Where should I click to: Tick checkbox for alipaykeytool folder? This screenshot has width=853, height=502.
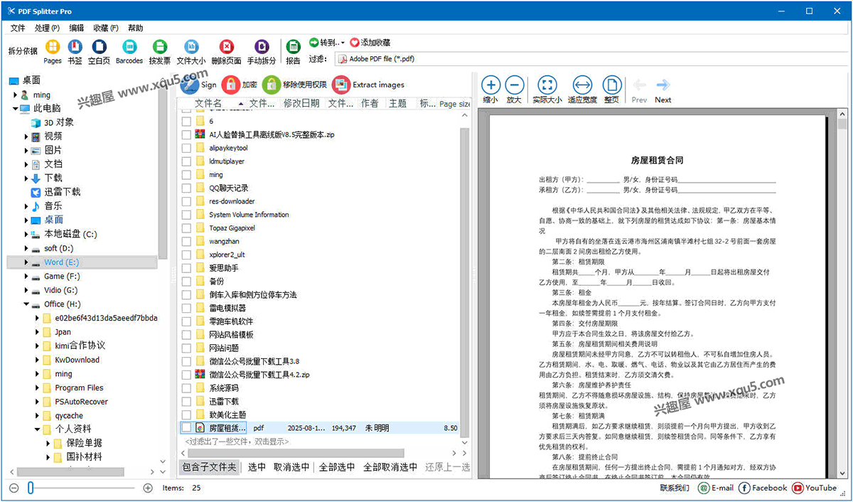[x=186, y=148]
